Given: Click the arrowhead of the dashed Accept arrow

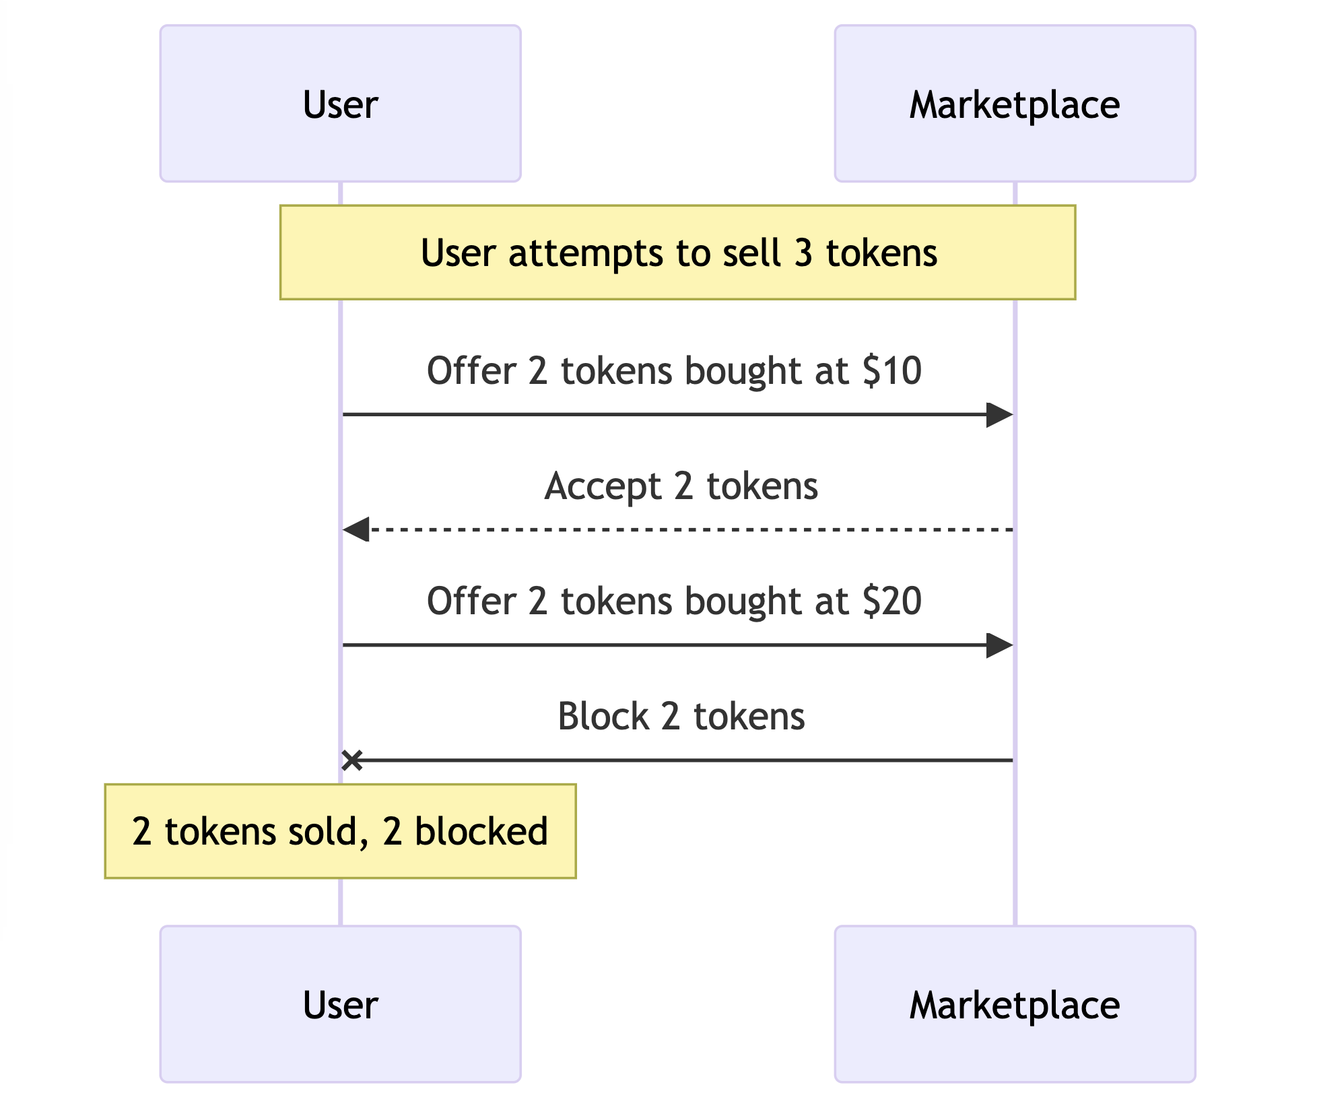Looking at the screenshot, I should pos(356,530).
